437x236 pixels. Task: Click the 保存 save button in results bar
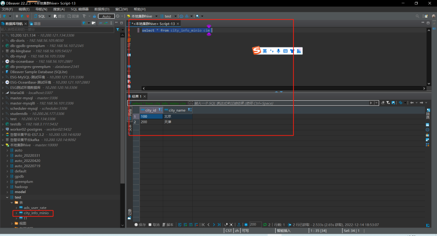140,224
